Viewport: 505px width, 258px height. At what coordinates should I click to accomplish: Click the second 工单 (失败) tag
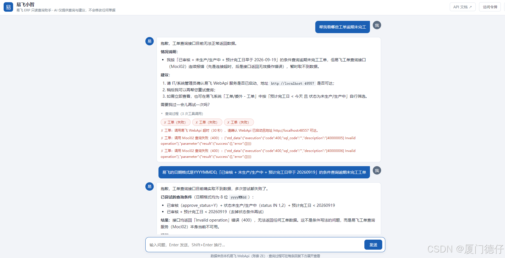[x=207, y=122]
